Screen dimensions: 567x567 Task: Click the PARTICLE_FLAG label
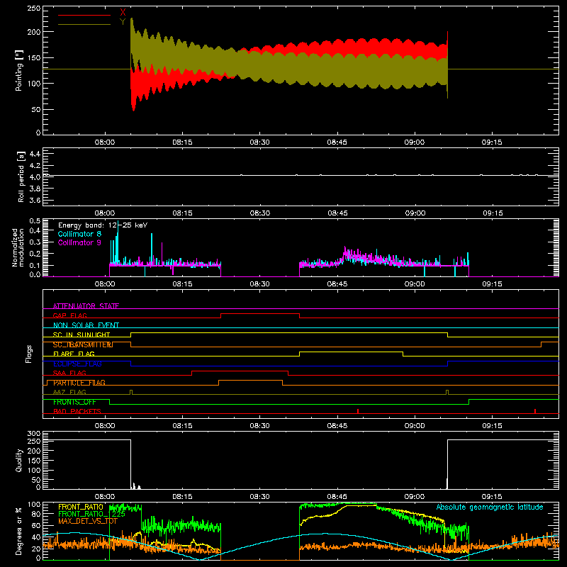click(x=79, y=383)
